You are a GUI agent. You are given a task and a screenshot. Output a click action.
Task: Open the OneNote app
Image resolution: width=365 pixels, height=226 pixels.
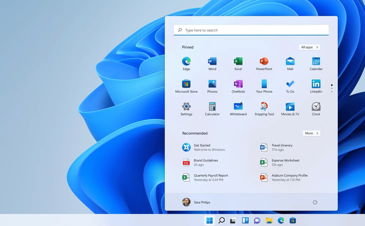click(238, 84)
